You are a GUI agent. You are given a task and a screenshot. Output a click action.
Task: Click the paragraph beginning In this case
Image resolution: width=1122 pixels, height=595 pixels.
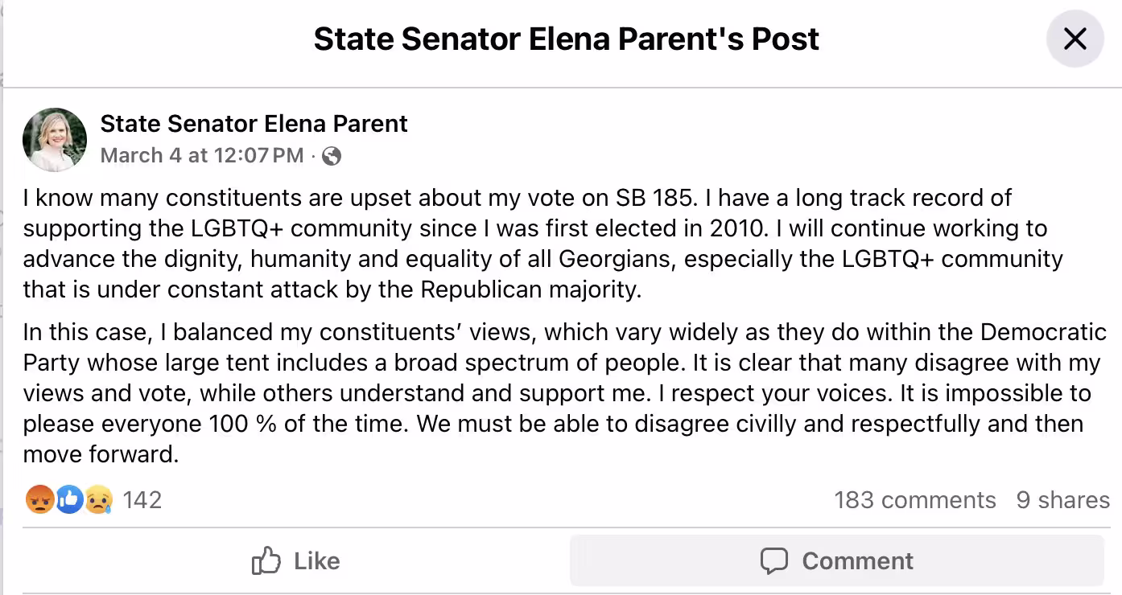click(x=565, y=393)
